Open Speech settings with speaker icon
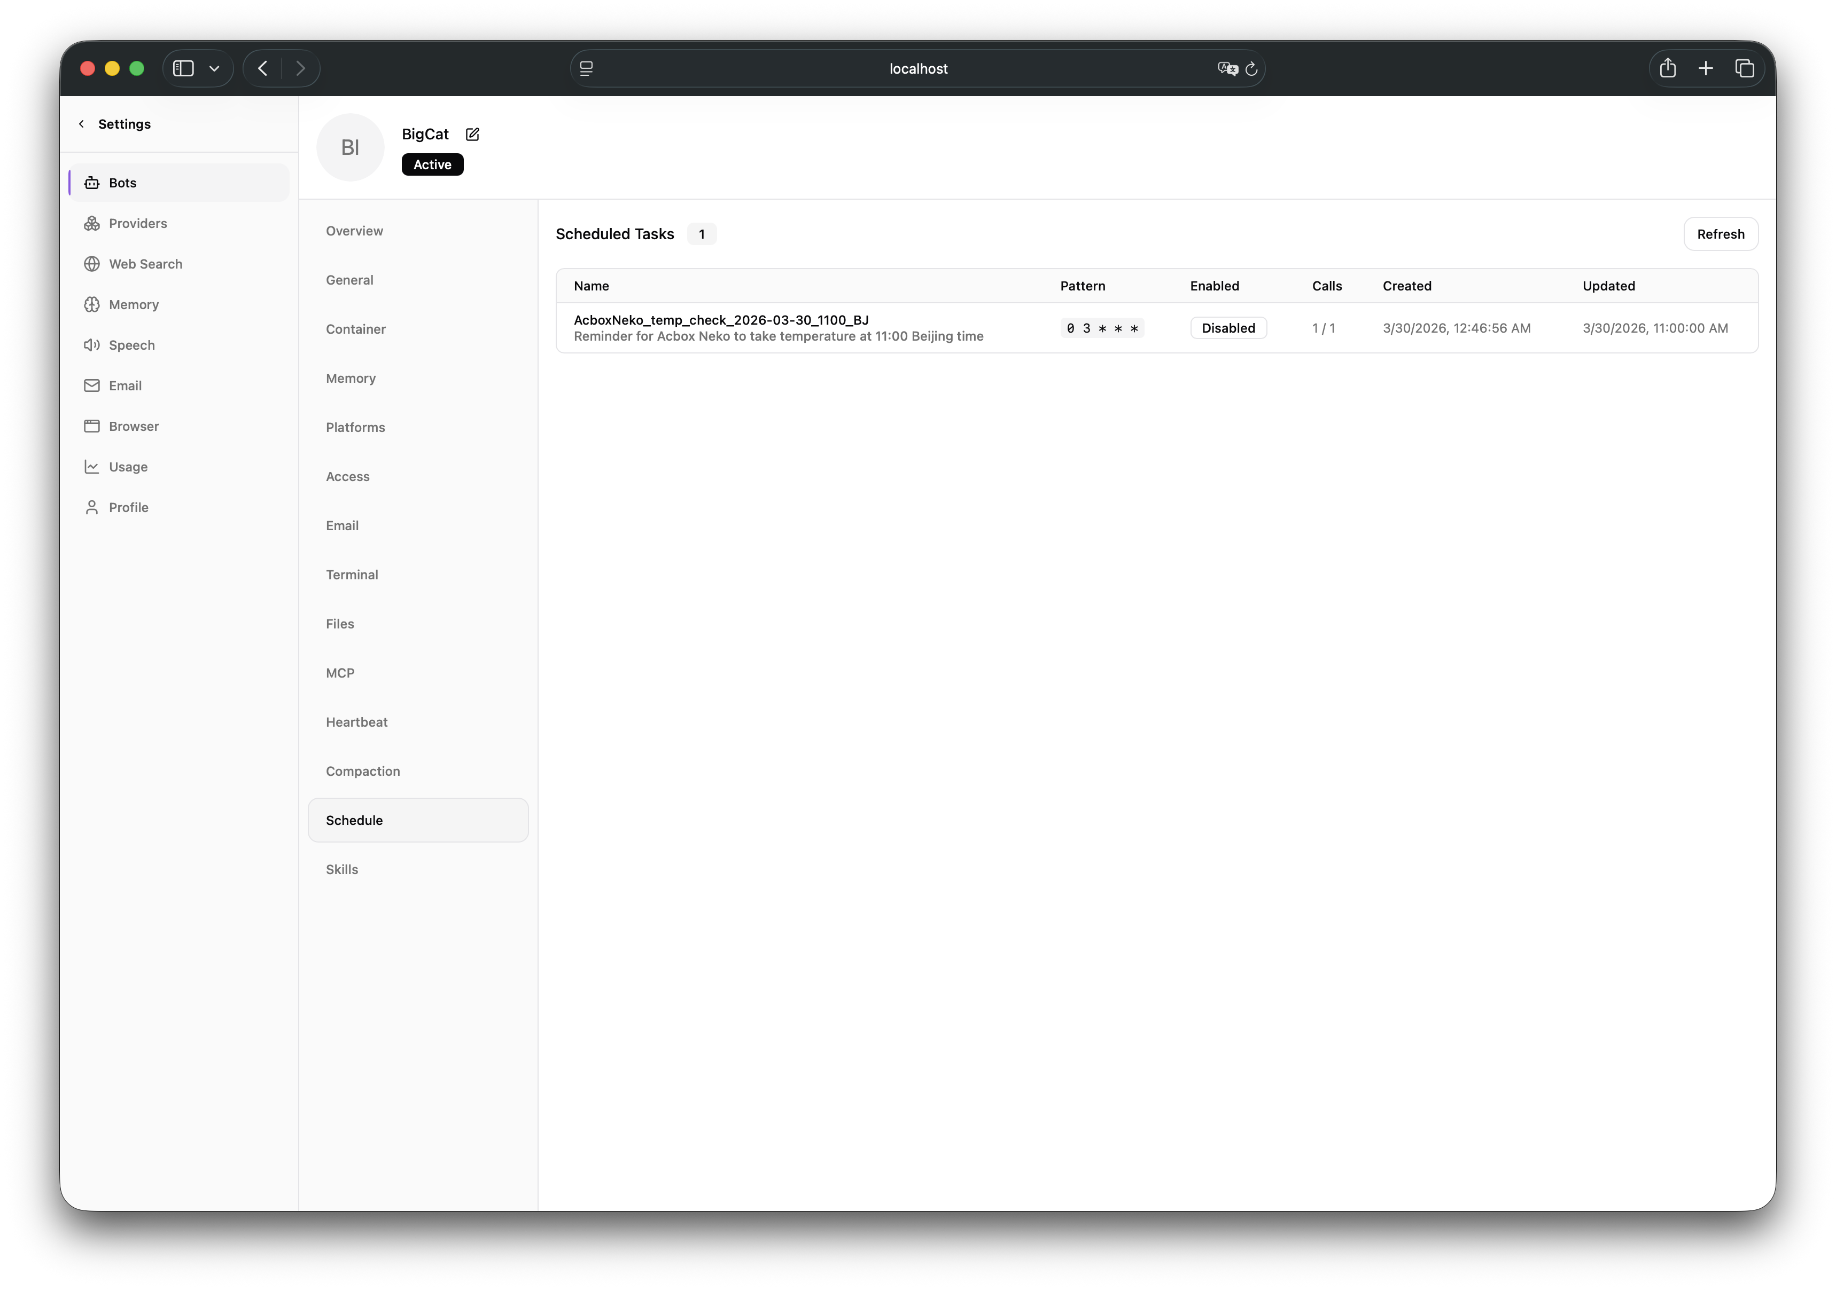This screenshot has width=1836, height=1290. click(93, 345)
